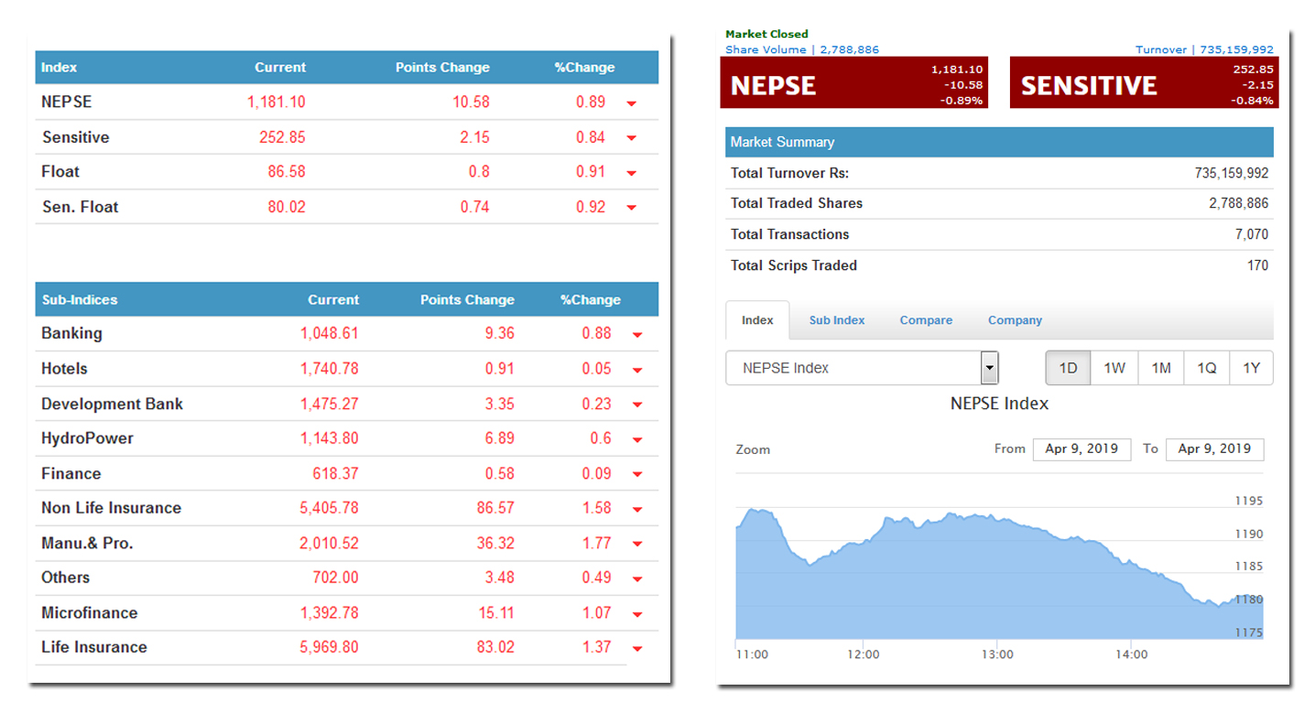Click the red down arrow in Hotels row
Image resolution: width=1304 pixels, height=702 pixels.
click(637, 371)
